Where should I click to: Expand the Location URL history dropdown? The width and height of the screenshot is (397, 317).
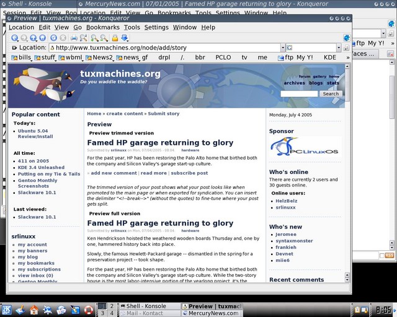[282, 48]
